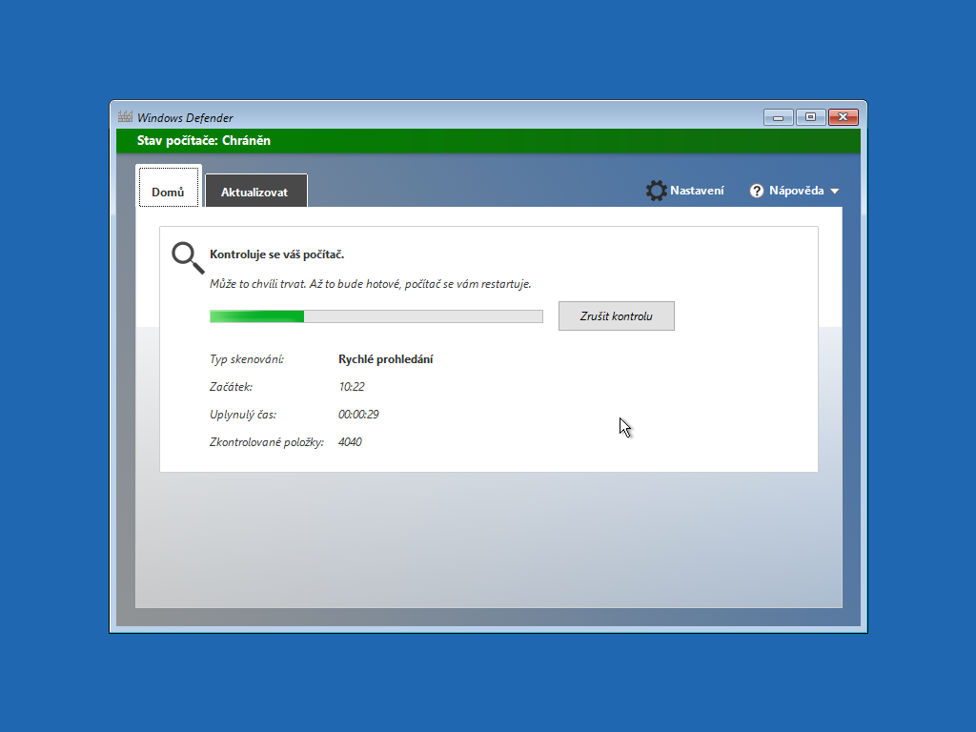Click the 'Může to chvíli trvat' restart note
The height and width of the screenshot is (732, 976).
(371, 284)
